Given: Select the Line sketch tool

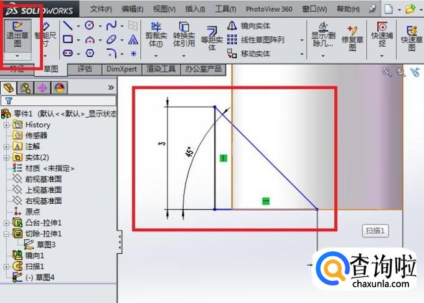Looking at the screenshot, I should (68, 26).
